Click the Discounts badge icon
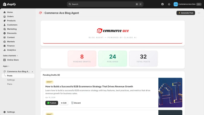 click(5, 33)
